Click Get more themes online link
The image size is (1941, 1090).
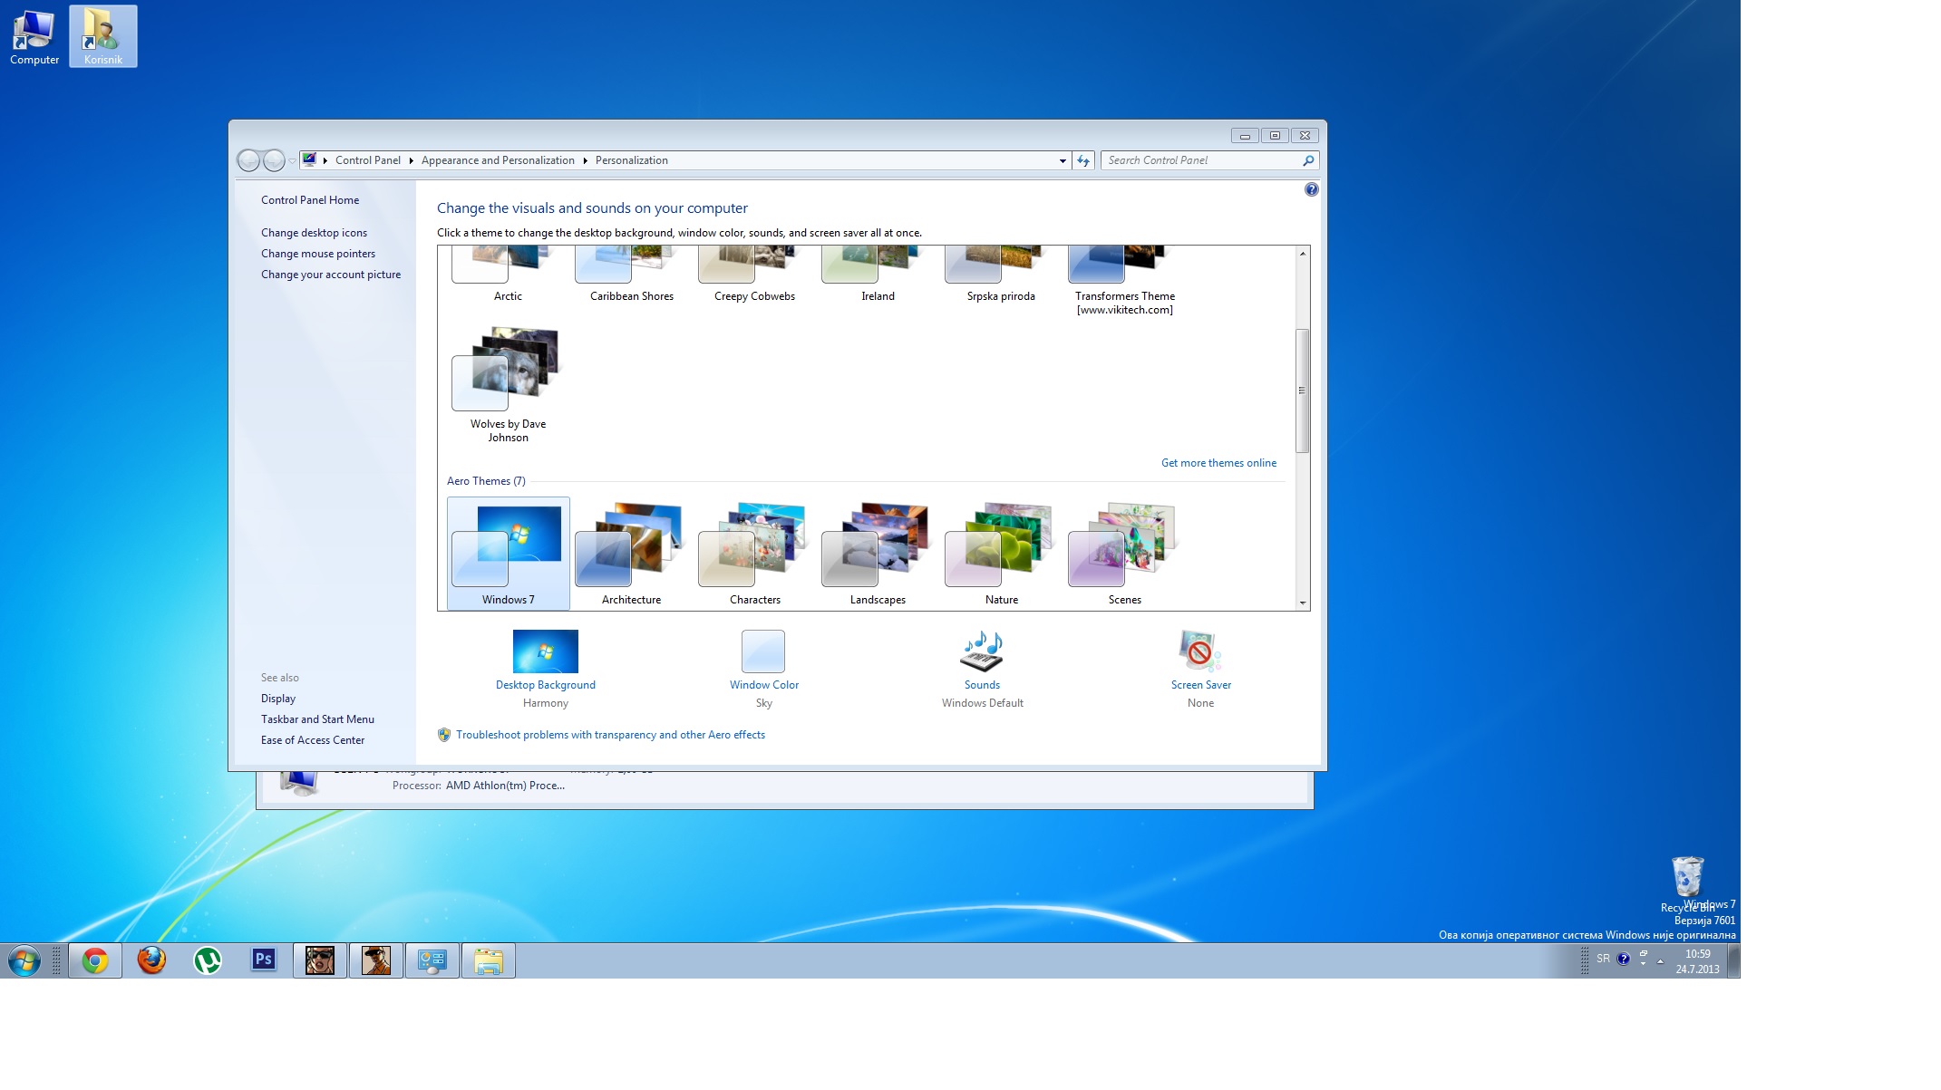tap(1218, 463)
